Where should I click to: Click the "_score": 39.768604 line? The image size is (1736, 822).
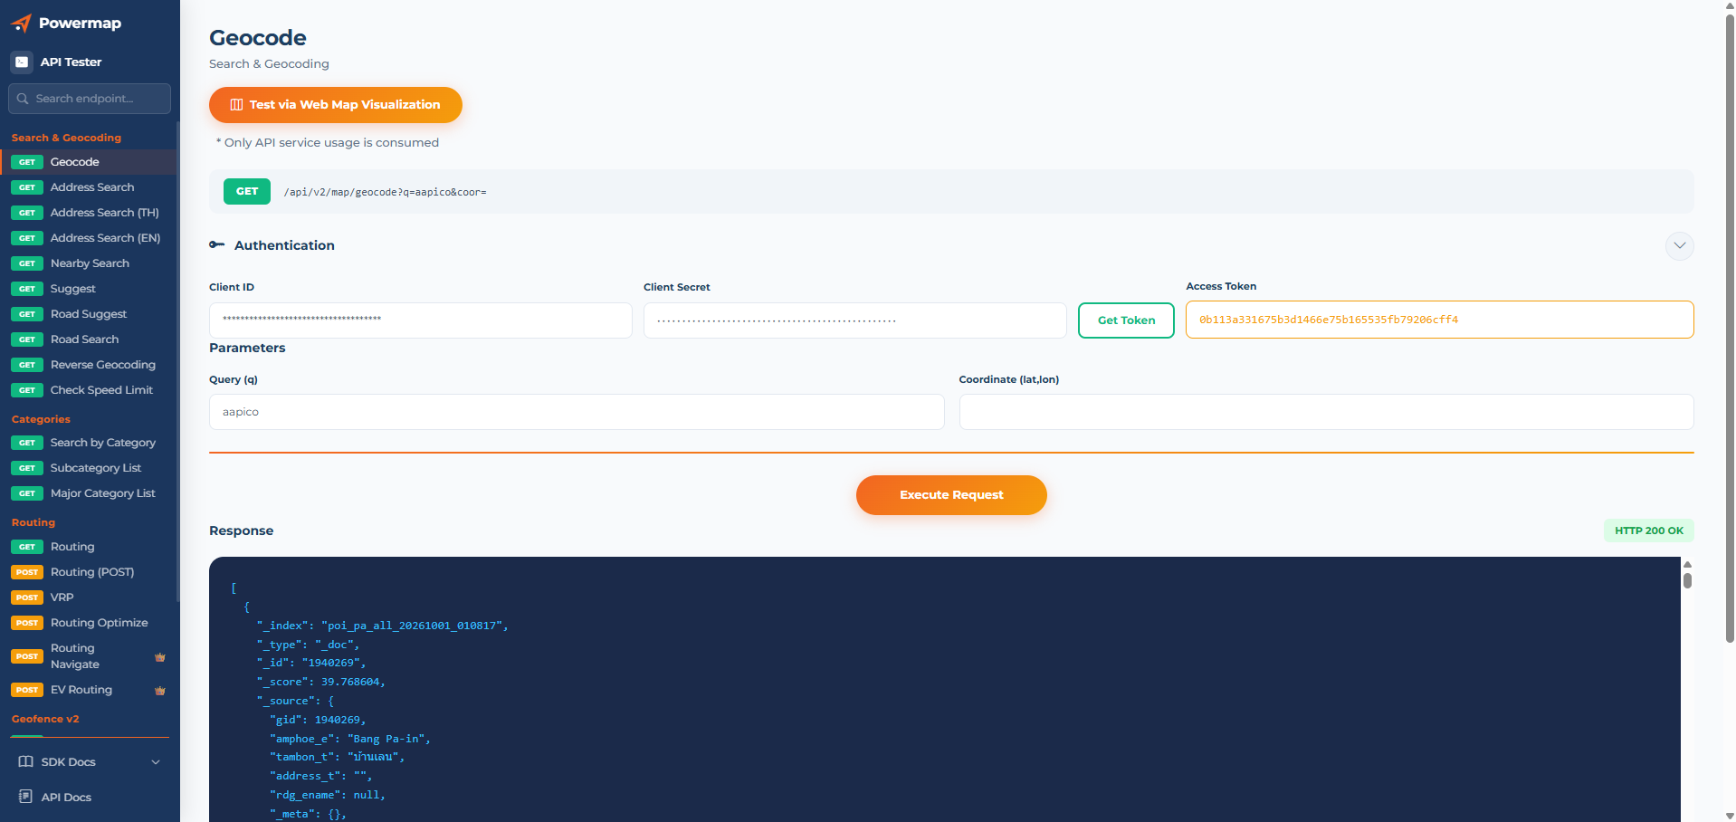321,682
